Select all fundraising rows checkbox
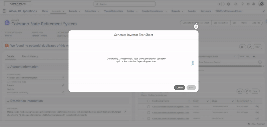The height and width of the screenshot is (127, 267). [149, 101]
